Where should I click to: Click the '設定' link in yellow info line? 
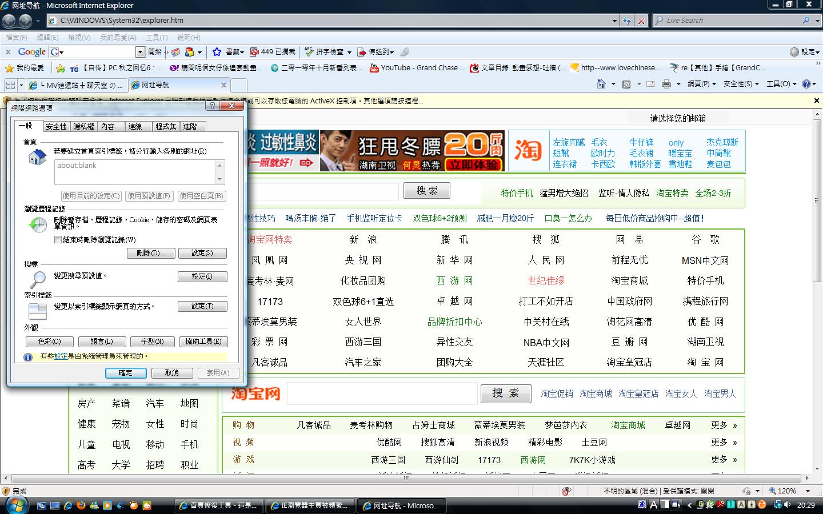pyautogui.click(x=61, y=356)
